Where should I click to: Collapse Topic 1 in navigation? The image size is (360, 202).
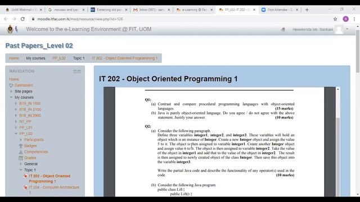pyautogui.click(x=21, y=170)
